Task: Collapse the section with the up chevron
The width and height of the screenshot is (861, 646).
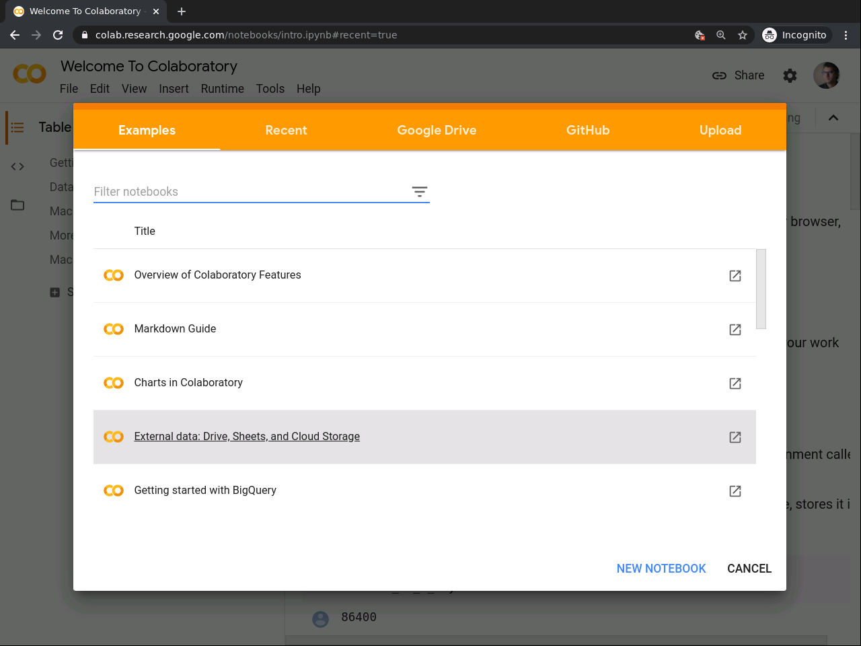Action: pos(833,118)
